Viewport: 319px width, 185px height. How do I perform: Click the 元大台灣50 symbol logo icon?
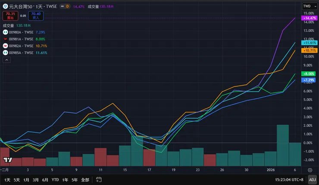[x=5, y=6]
